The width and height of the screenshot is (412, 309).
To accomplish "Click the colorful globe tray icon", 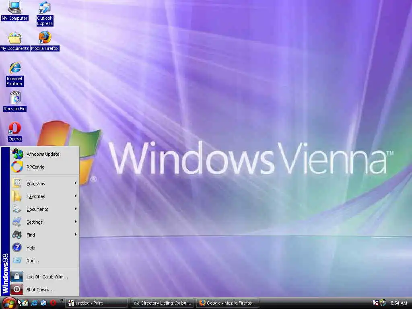I will (x=383, y=303).
